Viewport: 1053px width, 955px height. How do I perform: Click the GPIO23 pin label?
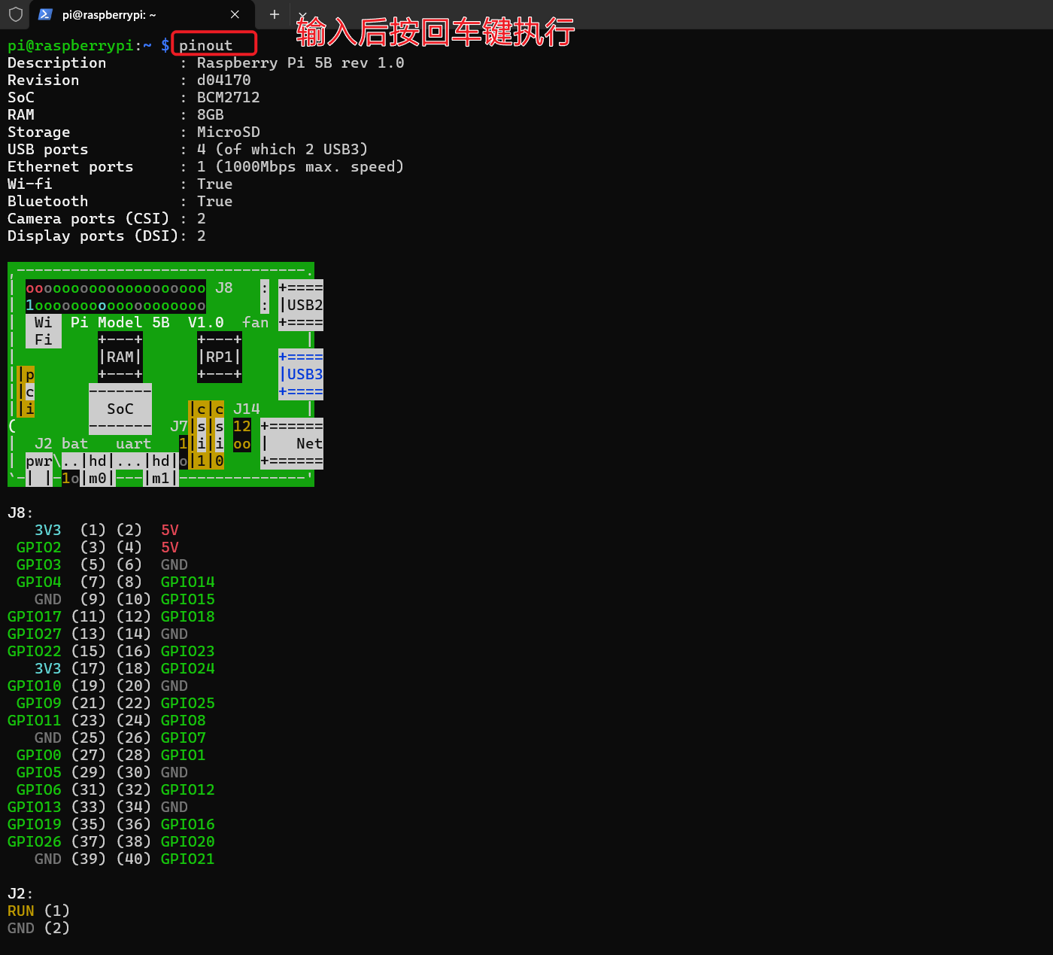pyautogui.click(x=188, y=651)
